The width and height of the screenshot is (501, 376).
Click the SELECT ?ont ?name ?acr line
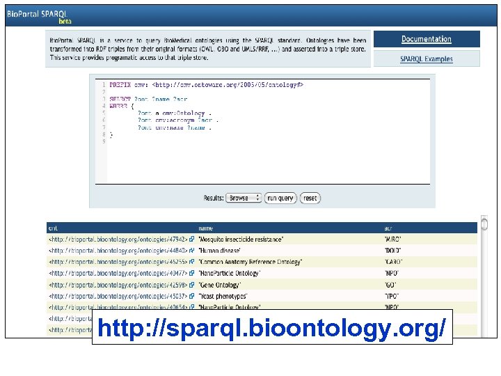(x=148, y=99)
